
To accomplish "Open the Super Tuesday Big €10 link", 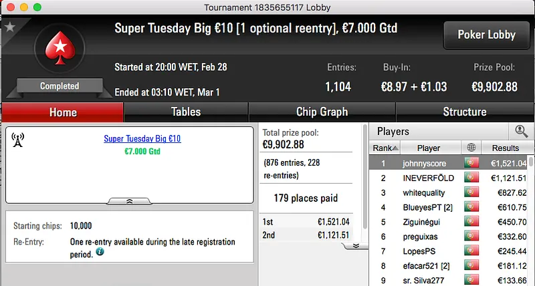I will click(x=142, y=139).
